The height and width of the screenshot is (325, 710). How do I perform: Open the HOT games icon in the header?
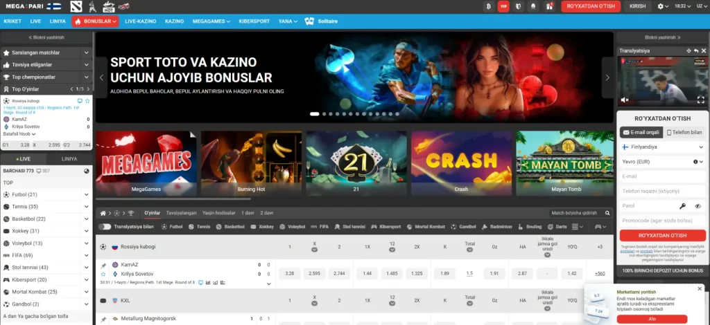[108, 6]
